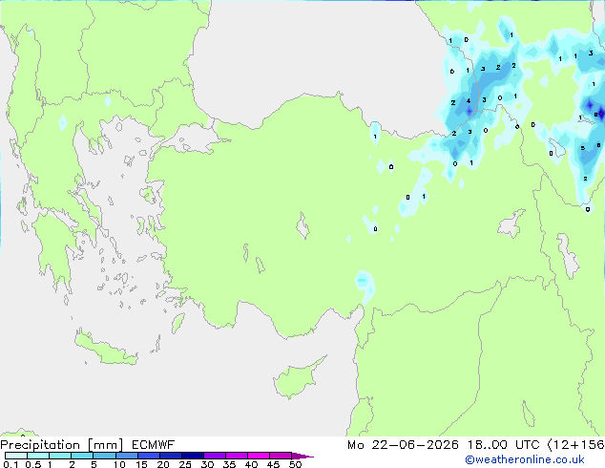Click the legend label '20'
This screenshot has width=605, height=468.
click(163, 464)
